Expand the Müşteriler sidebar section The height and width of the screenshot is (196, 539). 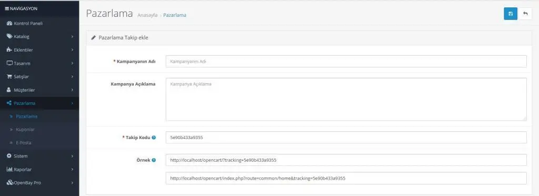[39, 90]
